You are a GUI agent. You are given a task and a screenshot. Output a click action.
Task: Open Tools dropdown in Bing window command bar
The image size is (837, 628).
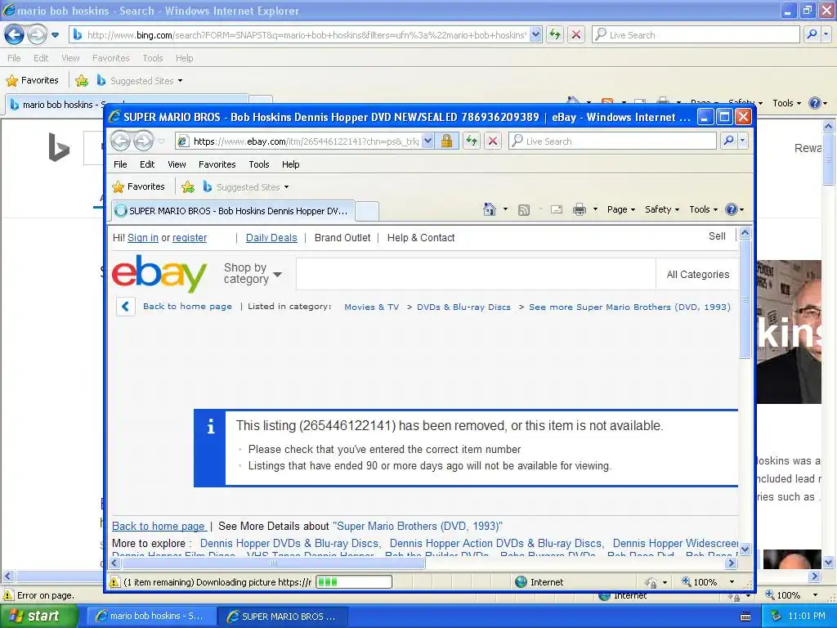(786, 103)
